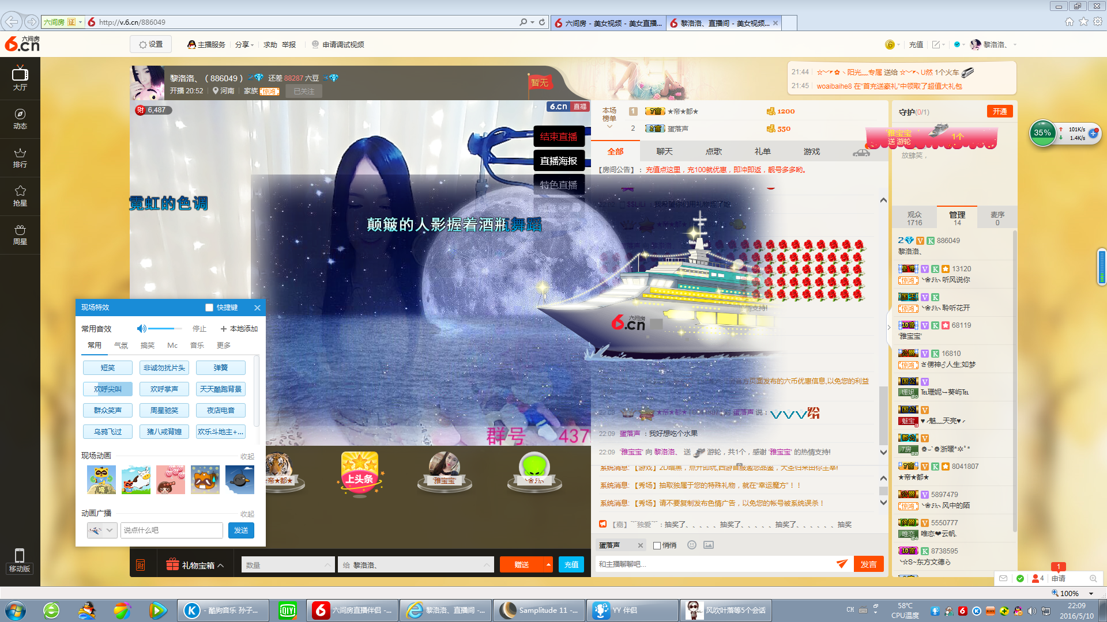Open YY 伴侣 in taskbar
1107x622 pixels.
(x=632, y=610)
